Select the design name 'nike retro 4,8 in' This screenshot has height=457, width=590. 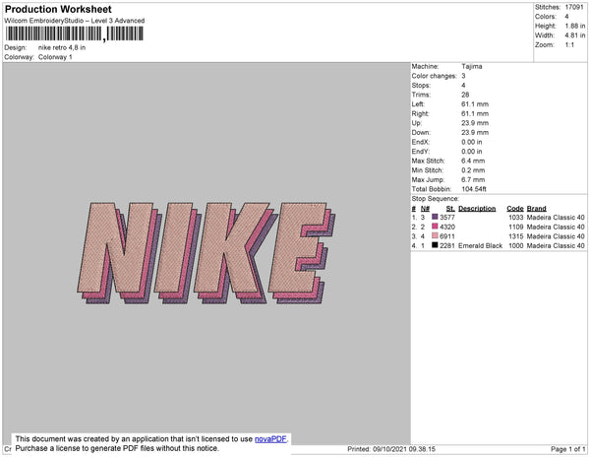point(62,47)
